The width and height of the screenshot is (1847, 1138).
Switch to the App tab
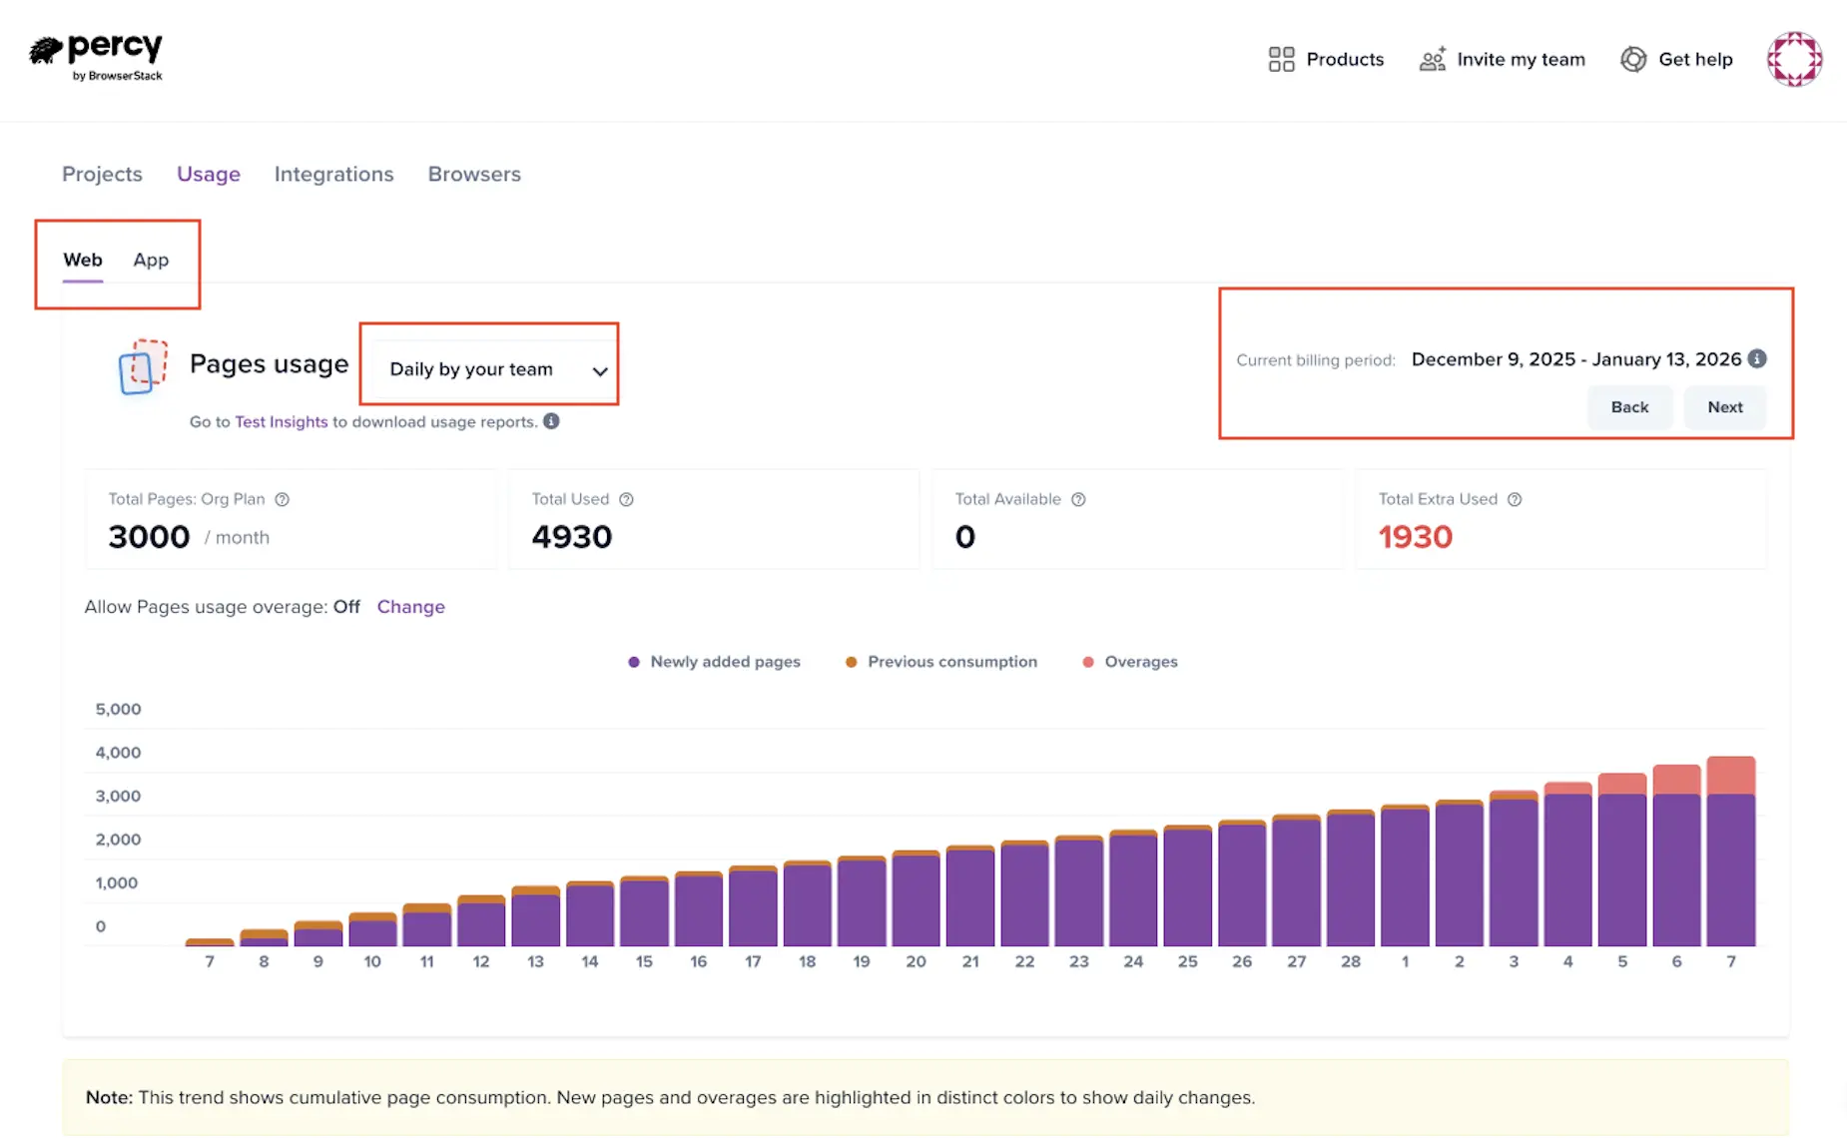coord(151,260)
